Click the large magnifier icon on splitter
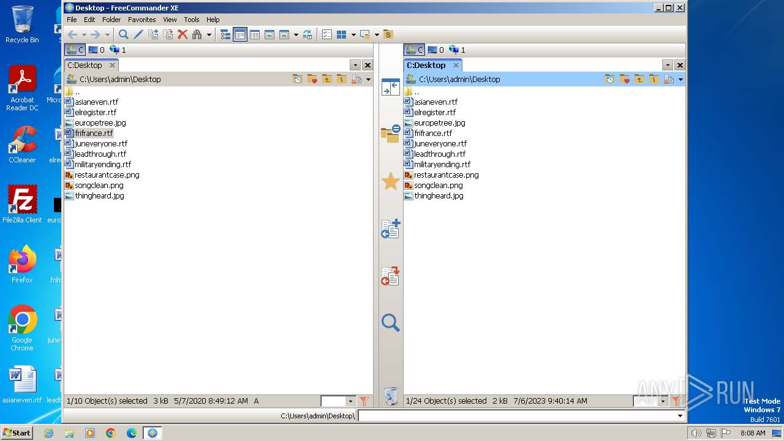Viewport: 784px width, 441px height. coord(390,323)
